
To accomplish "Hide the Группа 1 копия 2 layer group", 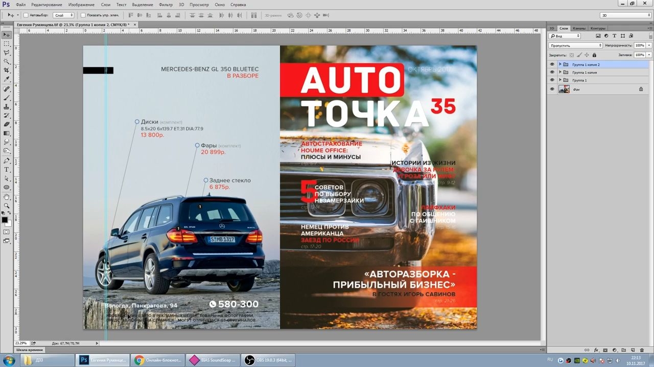I will (x=552, y=65).
